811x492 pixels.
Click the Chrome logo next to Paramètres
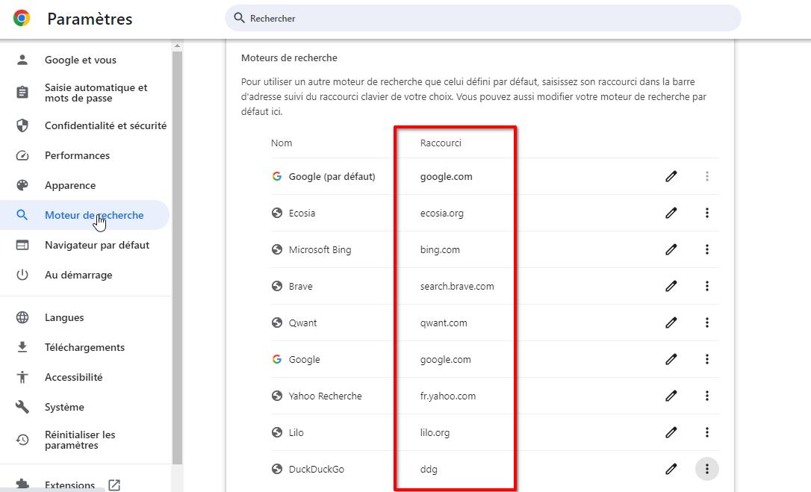[x=21, y=18]
